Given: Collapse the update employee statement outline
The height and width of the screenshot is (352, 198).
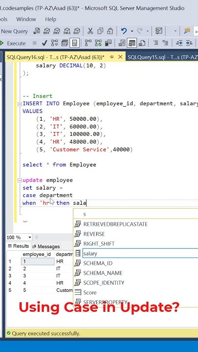Looking at the screenshot, I should click(20, 180).
